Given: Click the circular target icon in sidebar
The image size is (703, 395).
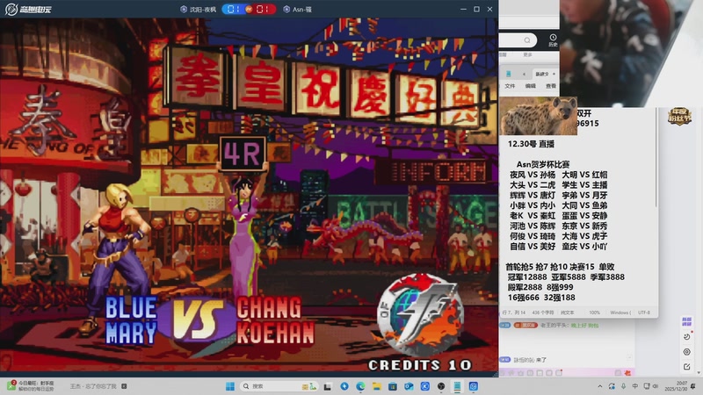Looking at the screenshot, I should [x=687, y=352].
